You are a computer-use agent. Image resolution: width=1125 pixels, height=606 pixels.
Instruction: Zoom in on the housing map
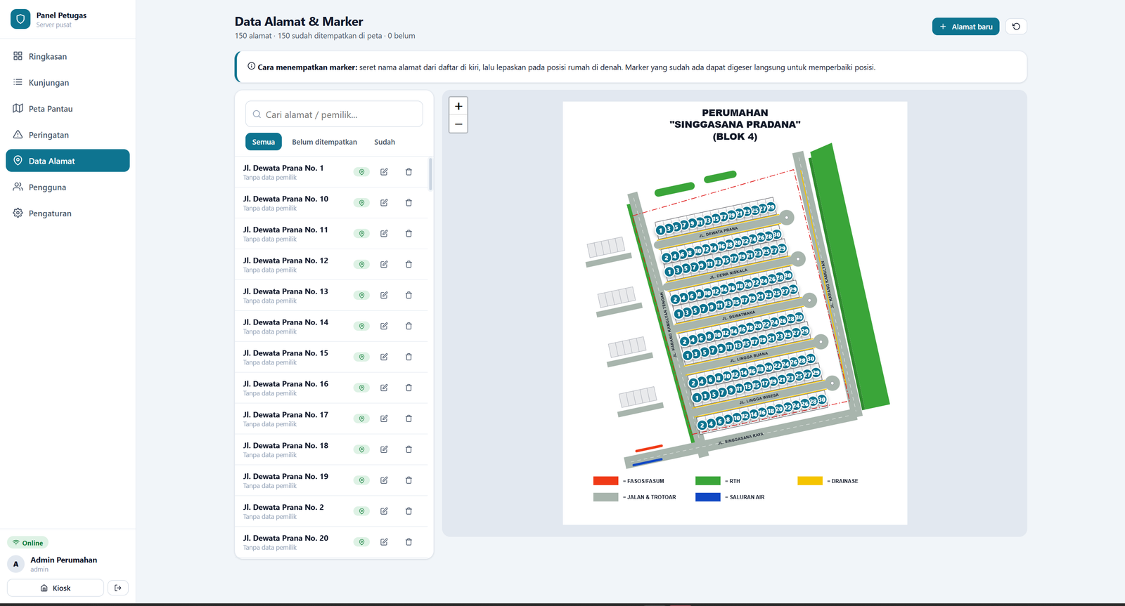click(458, 106)
